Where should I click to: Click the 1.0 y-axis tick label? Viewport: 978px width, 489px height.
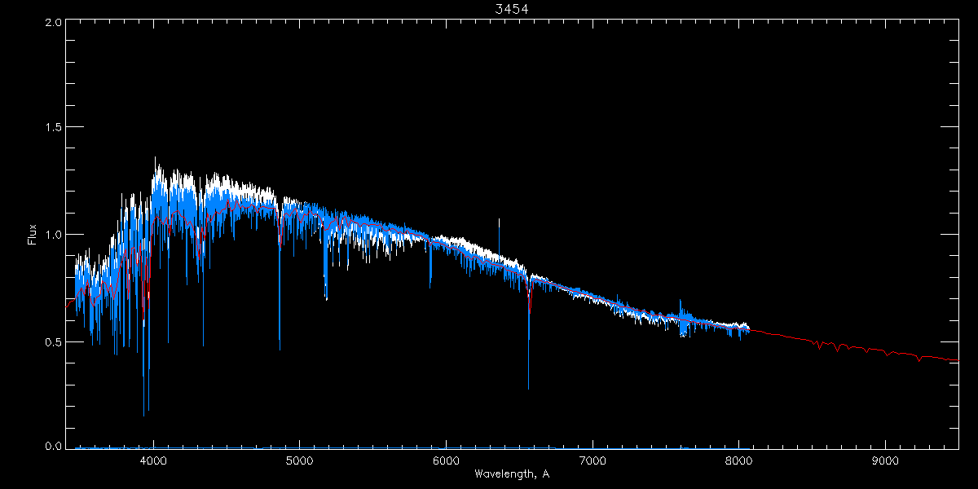coord(54,235)
